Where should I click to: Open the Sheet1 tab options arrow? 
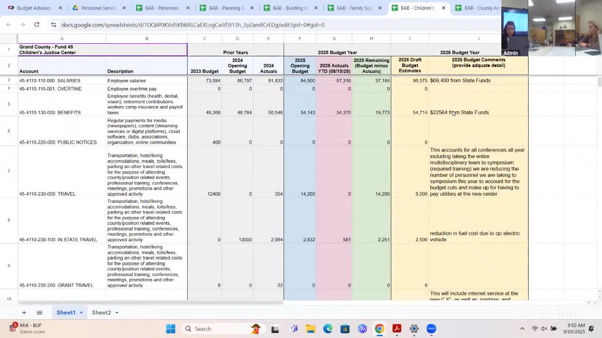click(80, 312)
